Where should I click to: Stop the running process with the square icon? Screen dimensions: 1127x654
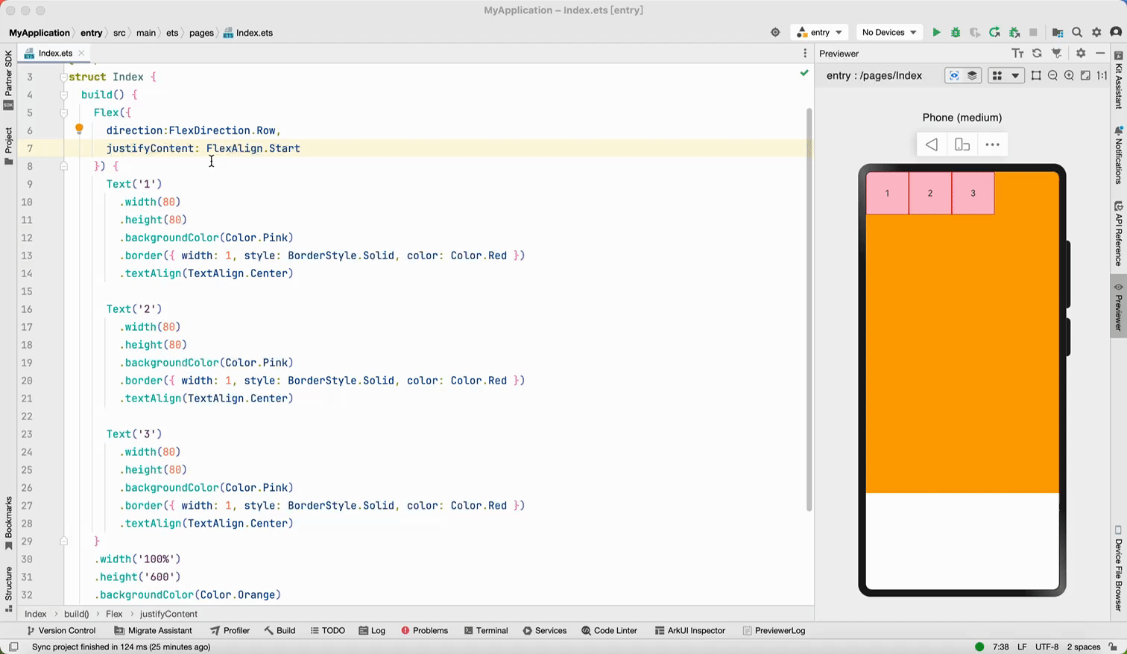pos(1033,33)
